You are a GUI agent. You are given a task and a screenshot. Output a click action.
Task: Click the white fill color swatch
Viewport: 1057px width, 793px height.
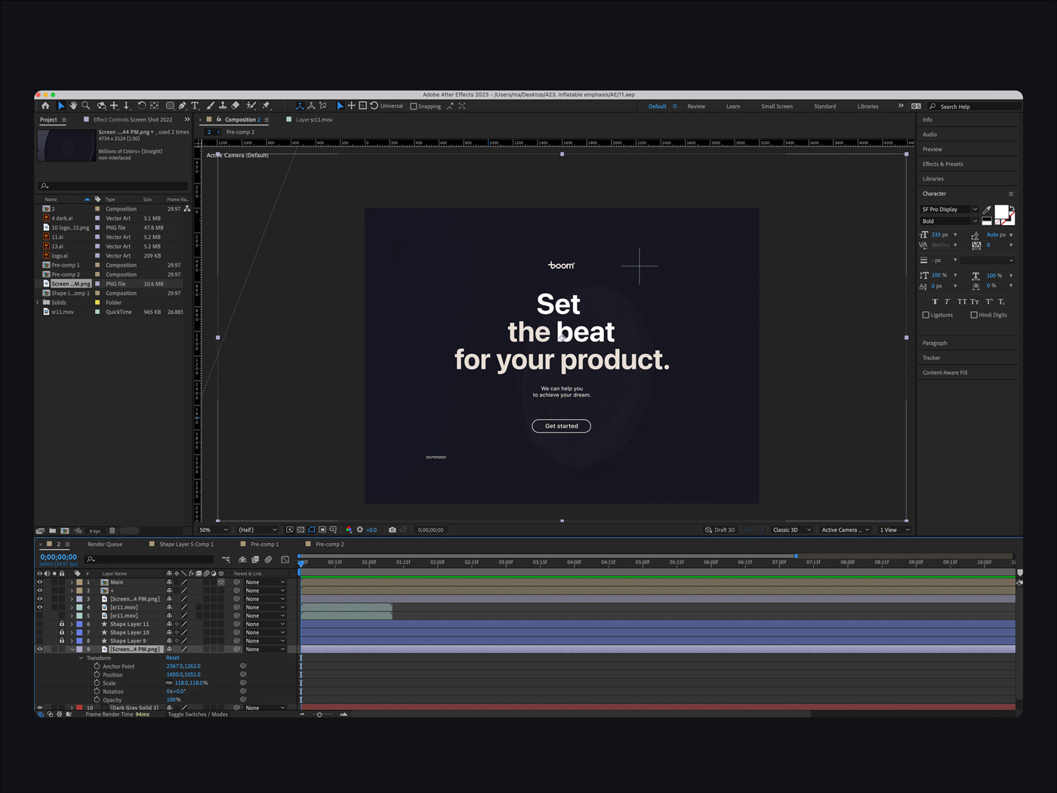tap(1000, 211)
